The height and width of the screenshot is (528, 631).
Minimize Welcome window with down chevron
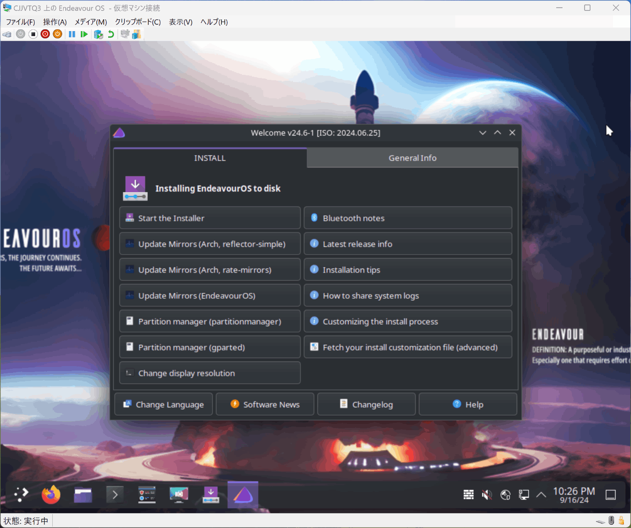(x=483, y=133)
